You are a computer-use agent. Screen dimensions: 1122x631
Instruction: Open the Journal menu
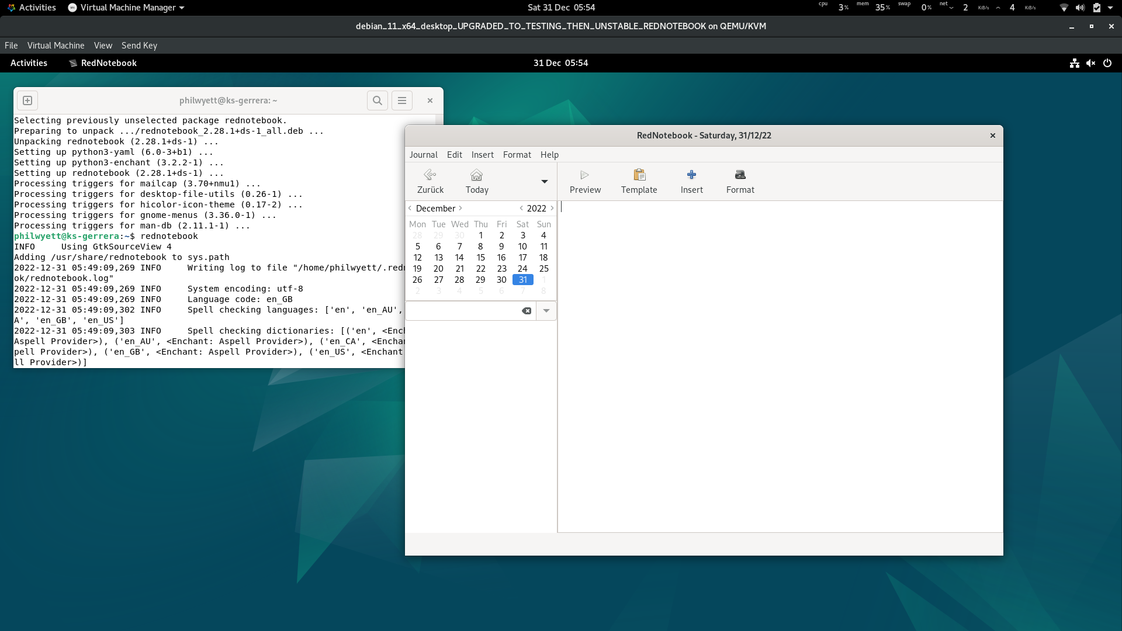point(423,155)
